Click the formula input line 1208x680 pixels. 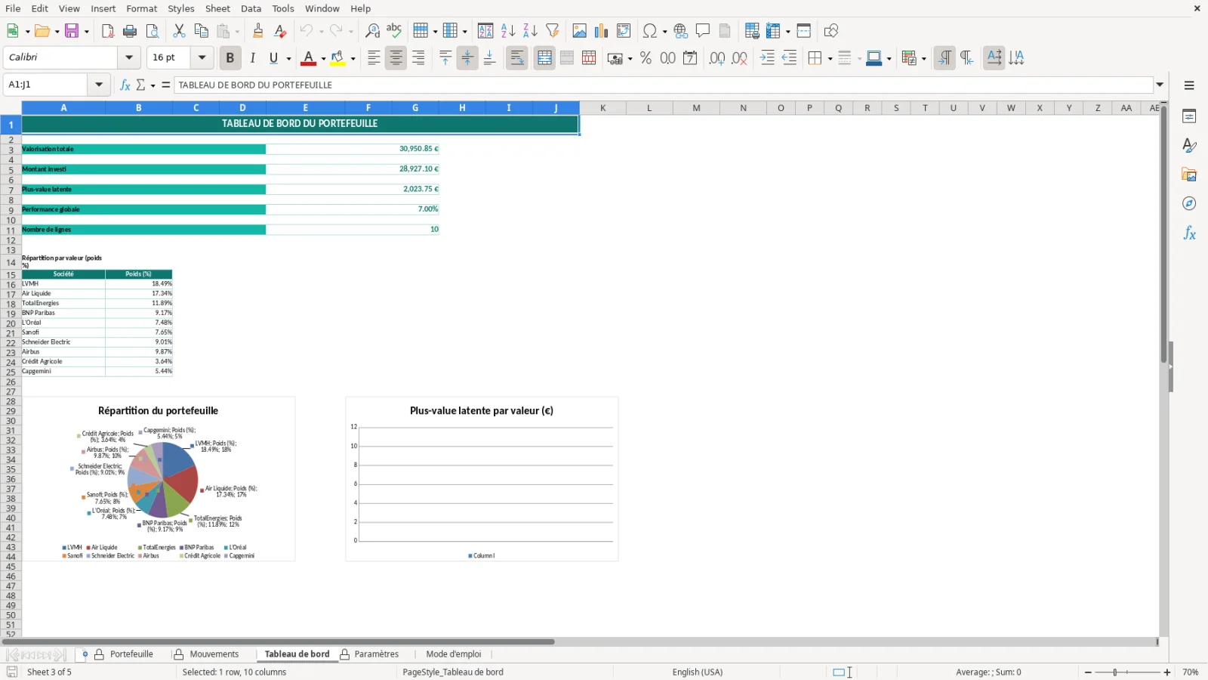click(x=664, y=85)
